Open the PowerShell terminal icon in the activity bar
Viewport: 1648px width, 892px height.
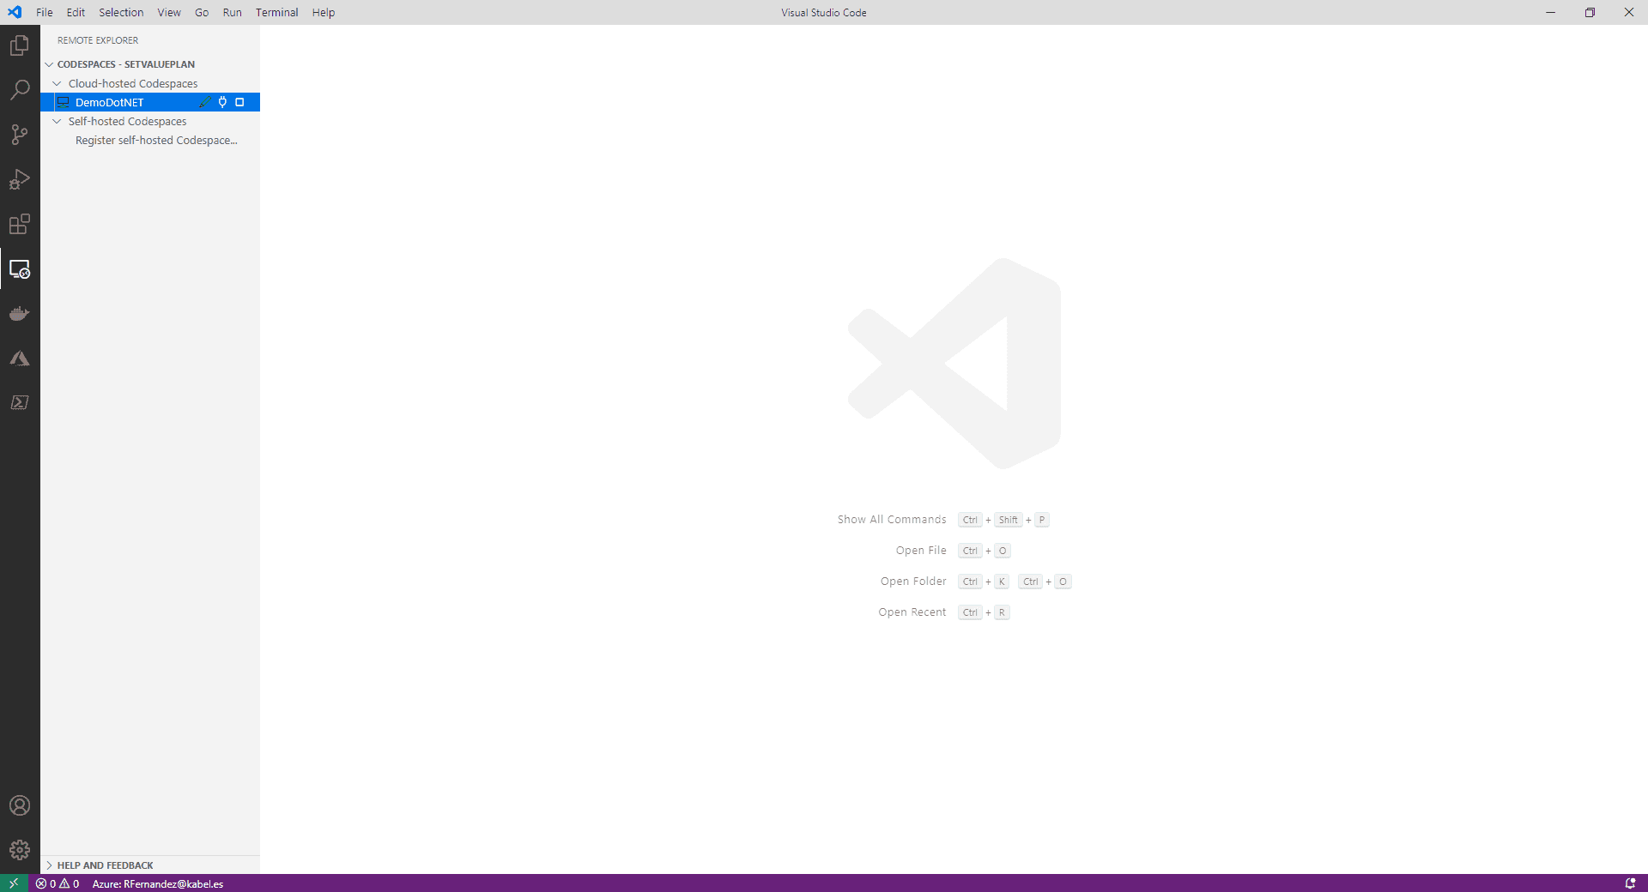click(x=20, y=402)
